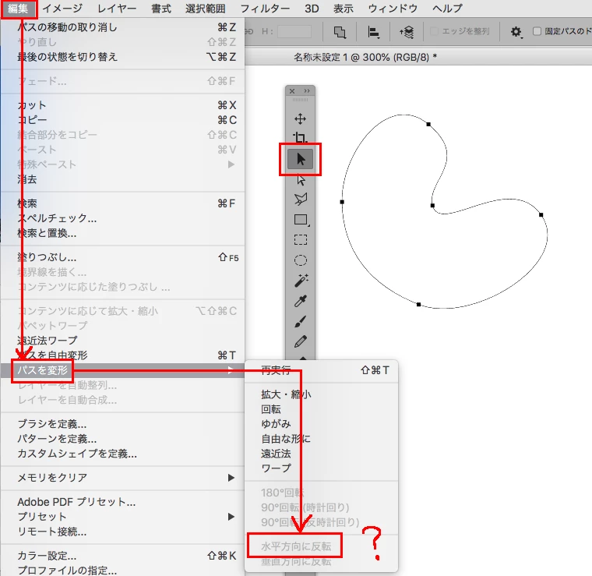592x576 pixels.
Task: Choose 消去 from the edit menu
Action: [123, 179]
